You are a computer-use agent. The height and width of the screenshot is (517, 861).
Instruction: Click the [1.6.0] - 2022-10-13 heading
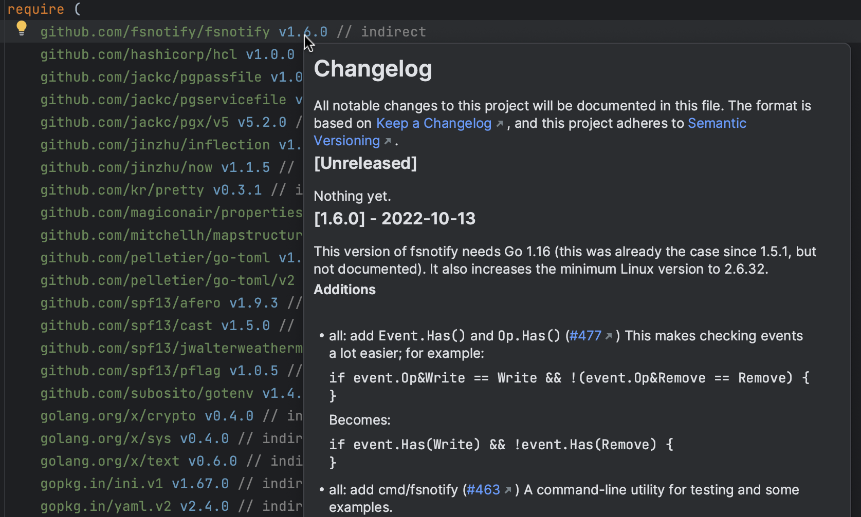coord(395,219)
